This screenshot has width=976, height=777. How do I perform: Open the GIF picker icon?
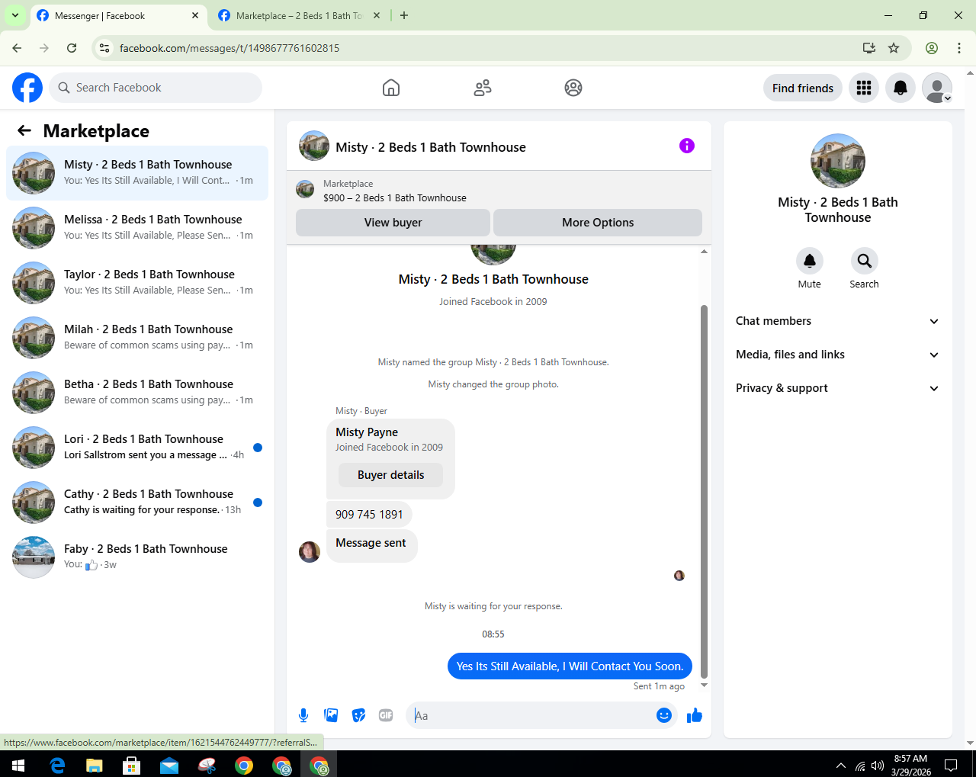tap(386, 715)
